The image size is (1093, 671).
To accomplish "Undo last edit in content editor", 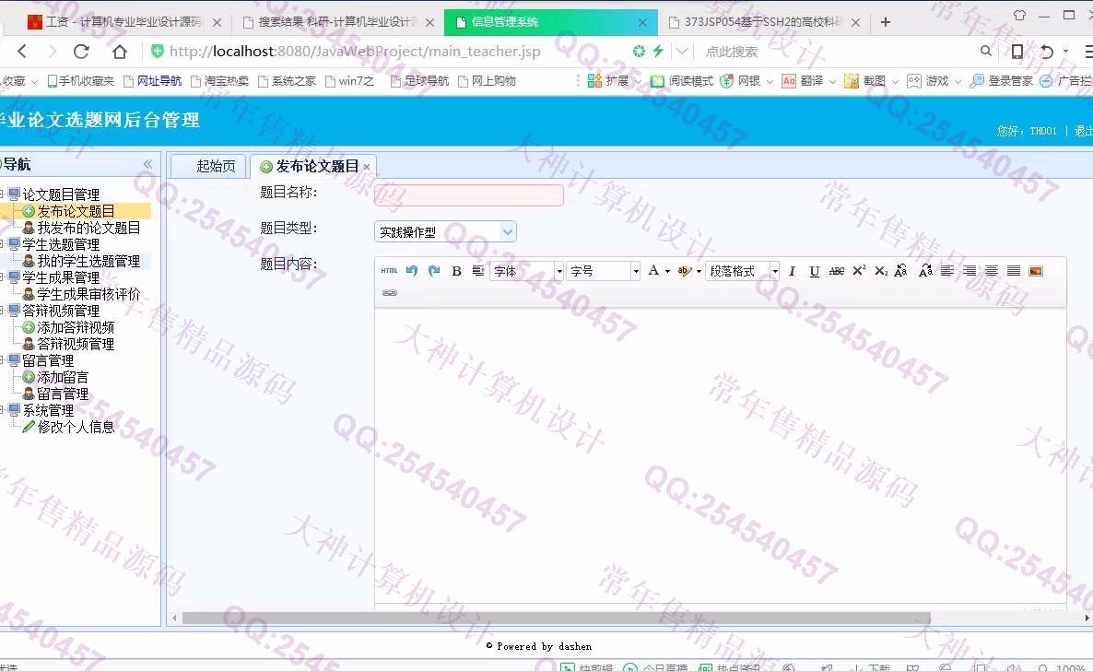I will pyautogui.click(x=411, y=271).
